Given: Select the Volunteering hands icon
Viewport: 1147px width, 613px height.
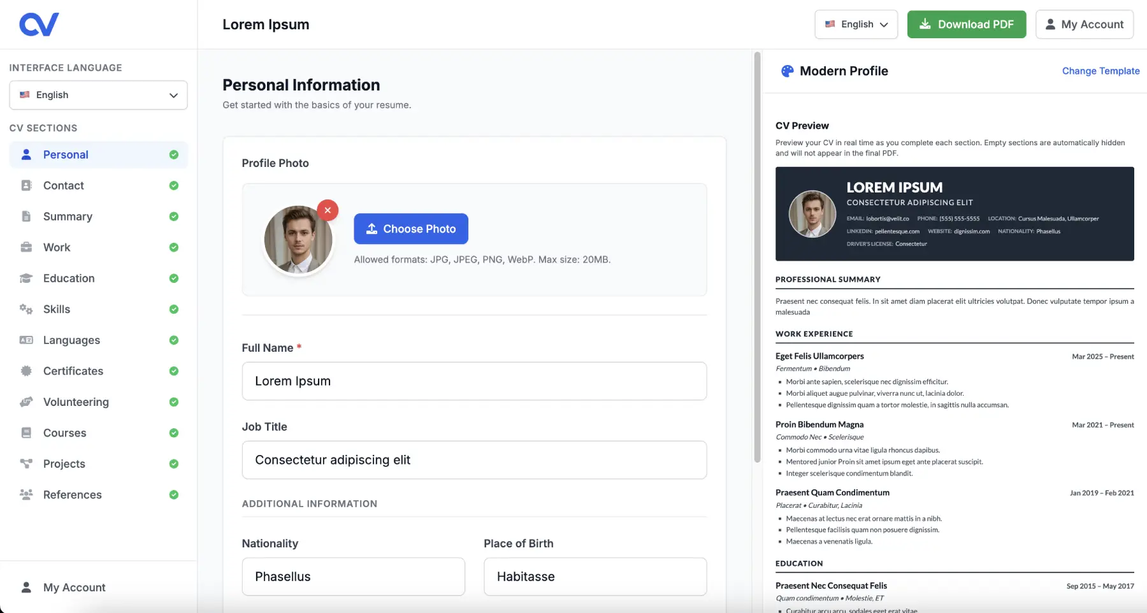Looking at the screenshot, I should point(25,401).
